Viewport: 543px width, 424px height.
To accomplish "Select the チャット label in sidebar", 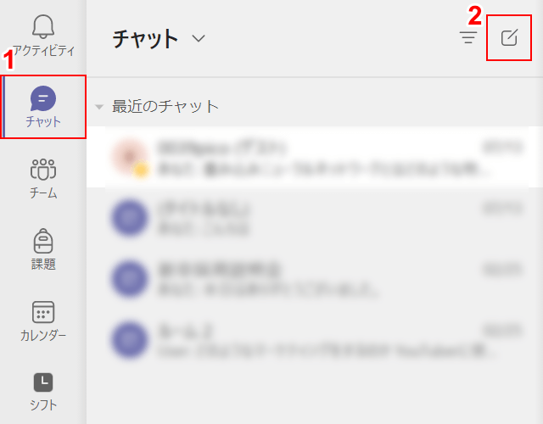I will [43, 122].
